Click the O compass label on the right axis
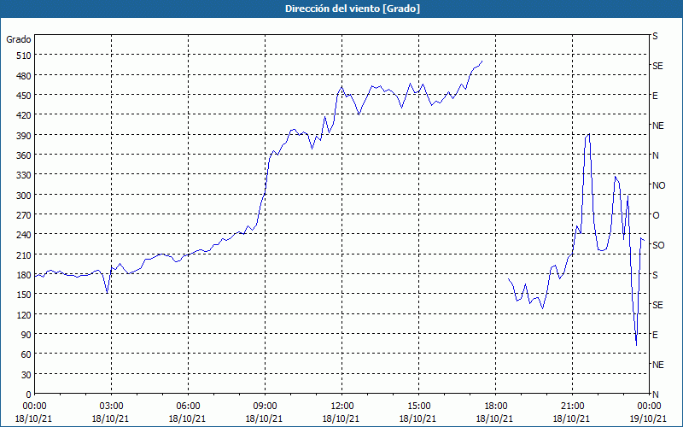 tap(656, 215)
